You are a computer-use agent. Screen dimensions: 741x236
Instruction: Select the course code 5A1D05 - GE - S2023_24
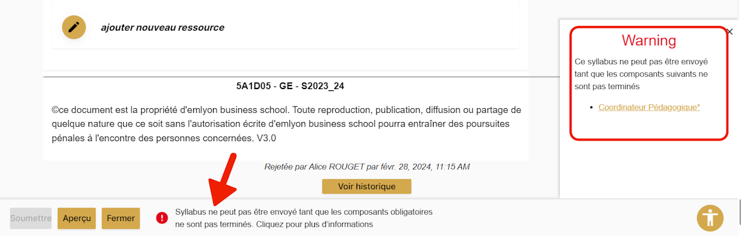290,86
